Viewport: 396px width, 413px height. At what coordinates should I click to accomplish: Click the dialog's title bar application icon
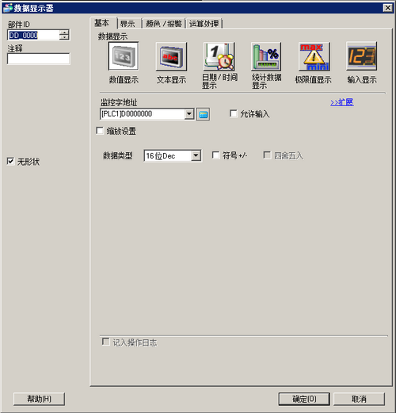coord(7,8)
